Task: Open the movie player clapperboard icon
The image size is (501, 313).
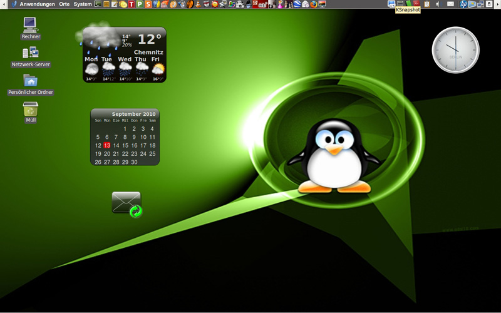Action: [206, 4]
